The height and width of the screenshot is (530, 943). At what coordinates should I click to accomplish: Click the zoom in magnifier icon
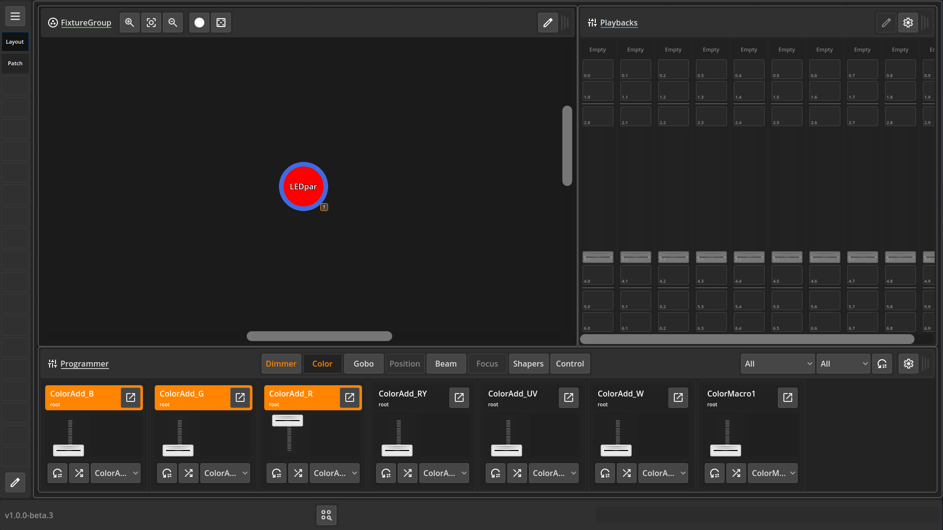pyautogui.click(x=130, y=23)
